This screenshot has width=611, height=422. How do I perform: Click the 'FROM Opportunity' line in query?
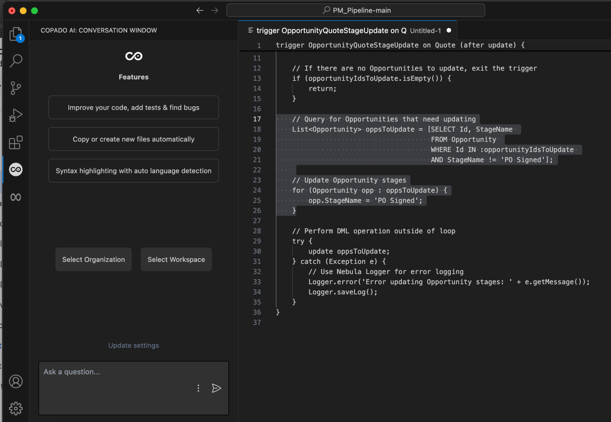(464, 140)
